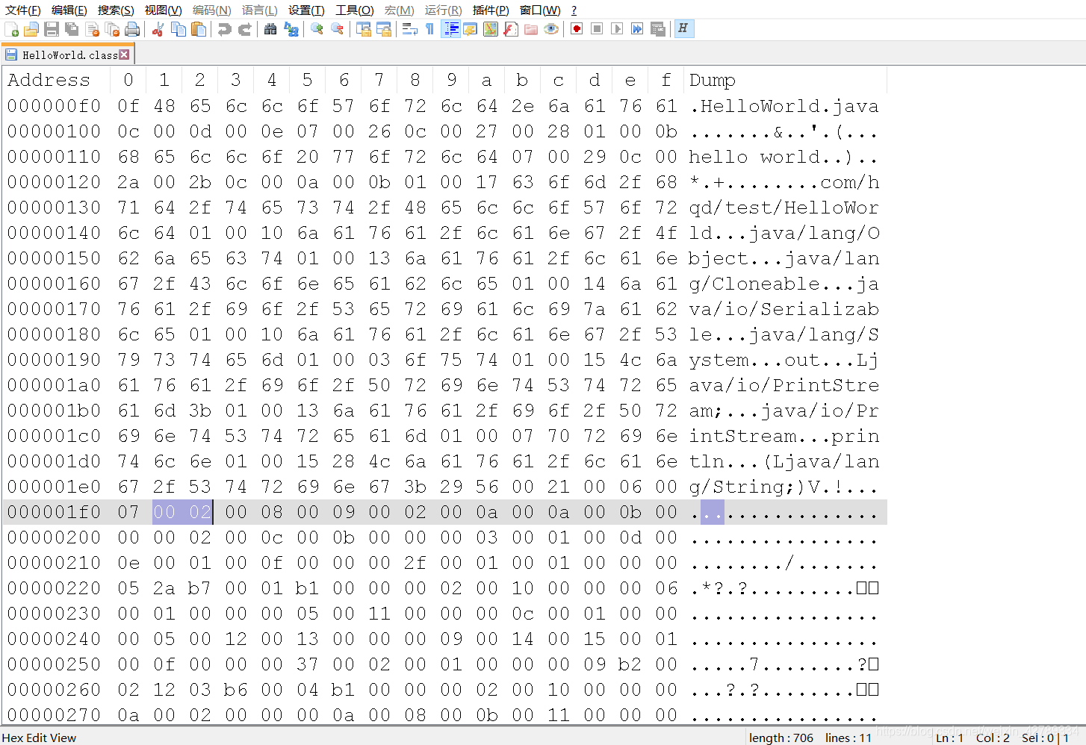Toggle HEX editor view with H button
This screenshot has height=745, width=1086.
(683, 29)
